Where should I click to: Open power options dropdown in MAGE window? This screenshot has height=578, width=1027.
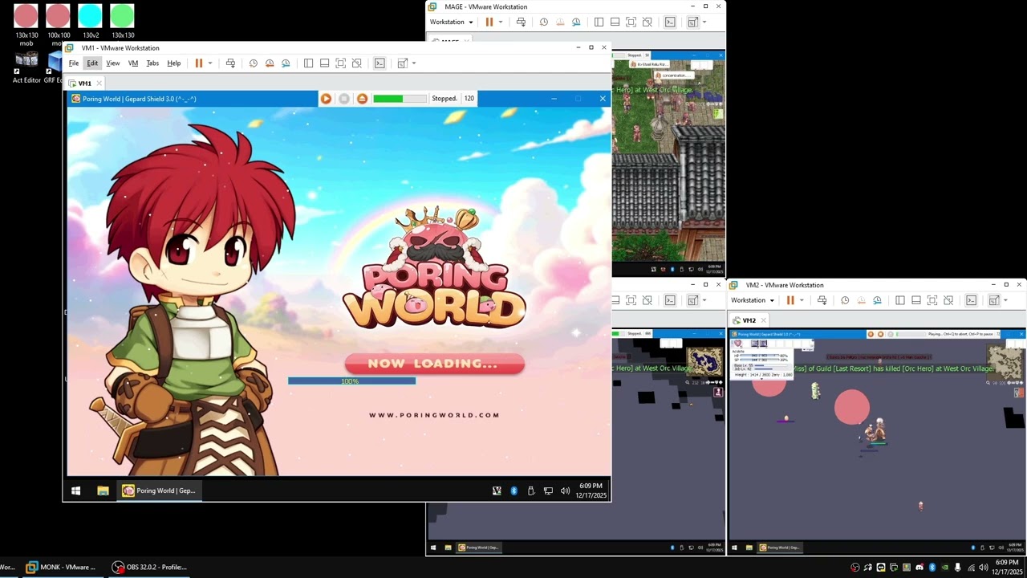501,22
